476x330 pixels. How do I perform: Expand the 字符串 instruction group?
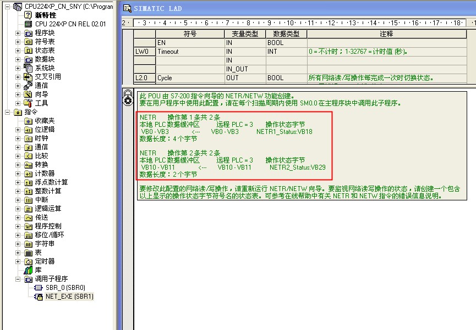point(18,244)
